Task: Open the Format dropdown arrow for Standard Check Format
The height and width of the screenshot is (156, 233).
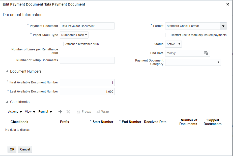Action: [223, 26]
